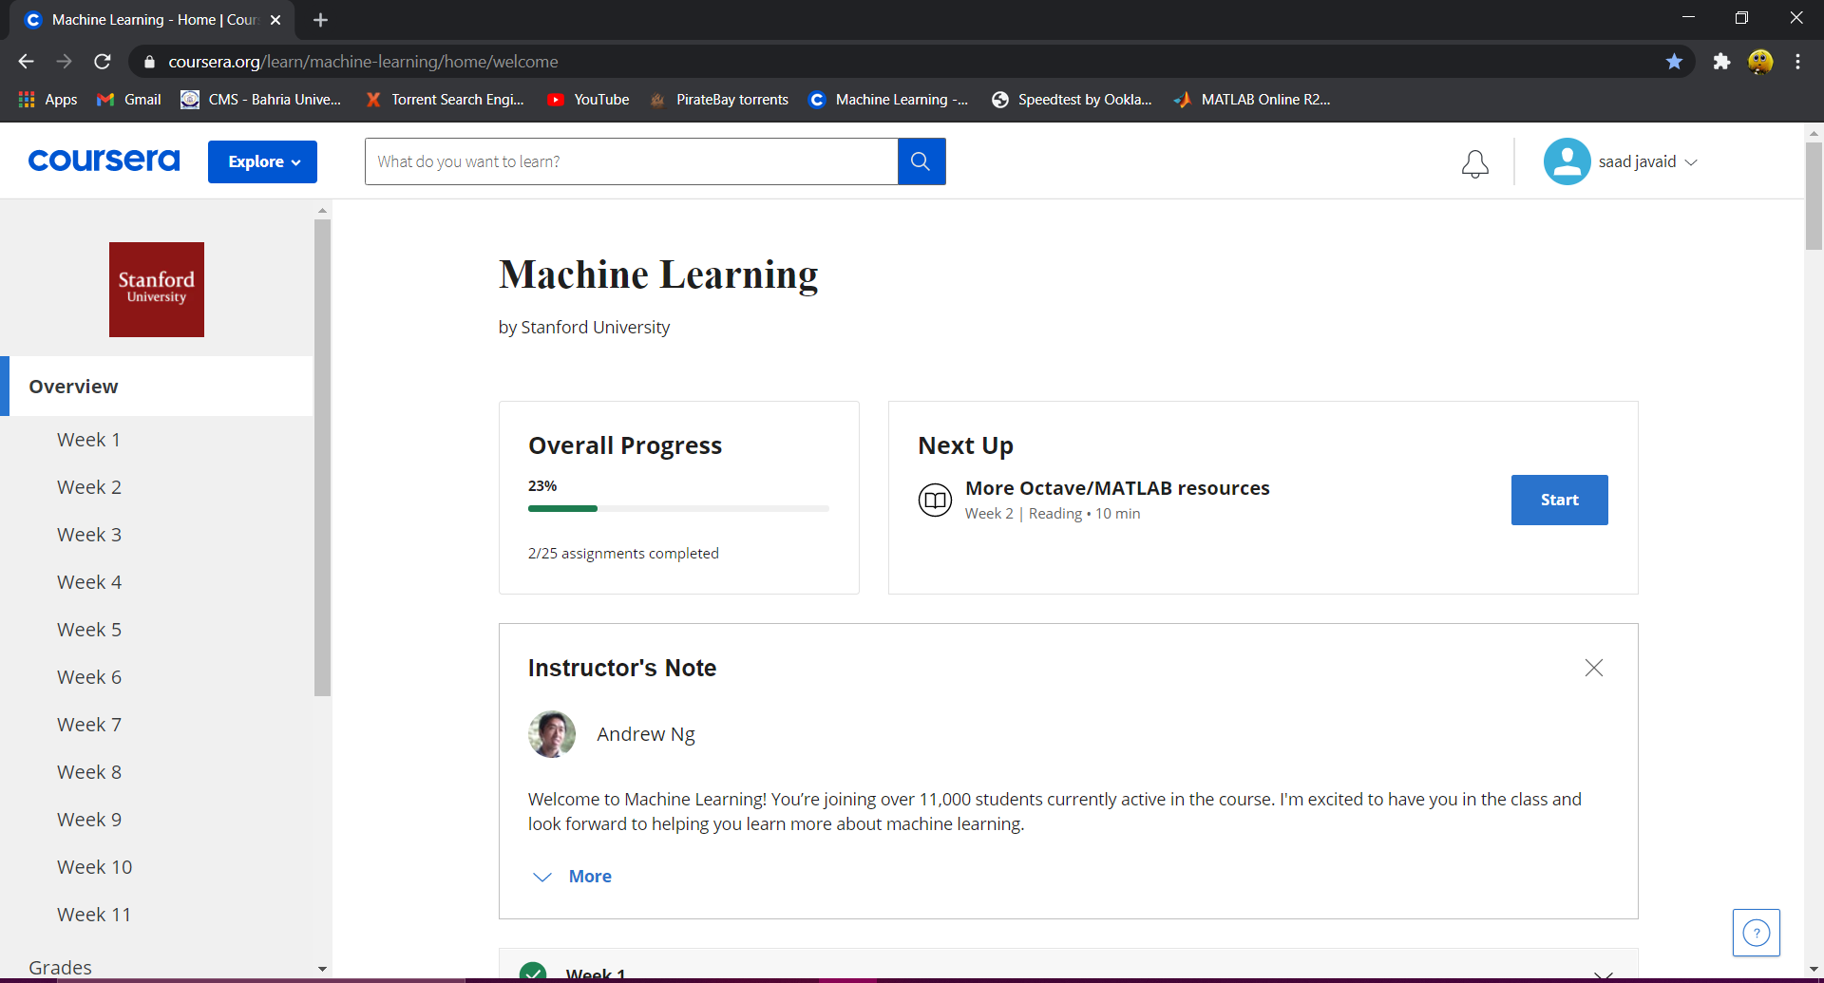The width and height of the screenshot is (1824, 983).
Task: Go to Week 4 in the sidebar
Action: (89, 582)
